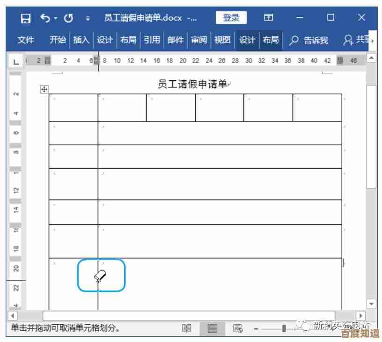
Task: Click the table move handle icon
Action: 44,89
